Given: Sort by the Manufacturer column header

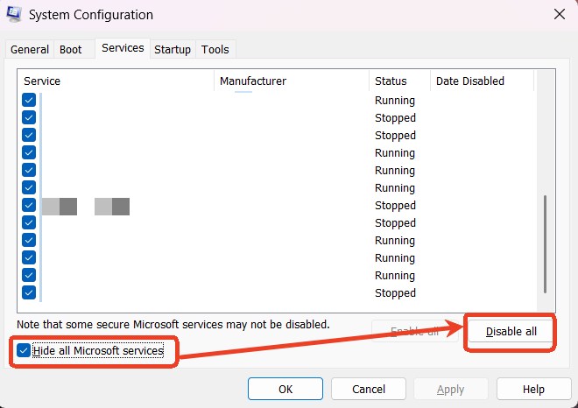Looking at the screenshot, I should click(x=292, y=81).
